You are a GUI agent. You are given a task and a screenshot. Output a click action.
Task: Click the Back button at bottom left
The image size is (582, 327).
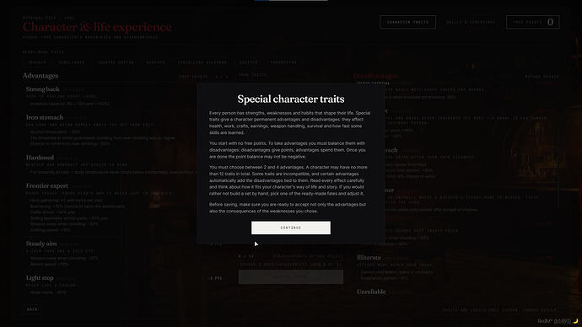(x=32, y=309)
